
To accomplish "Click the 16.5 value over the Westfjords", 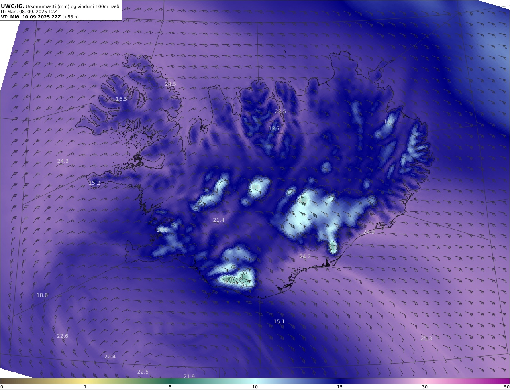I will tap(122, 99).
